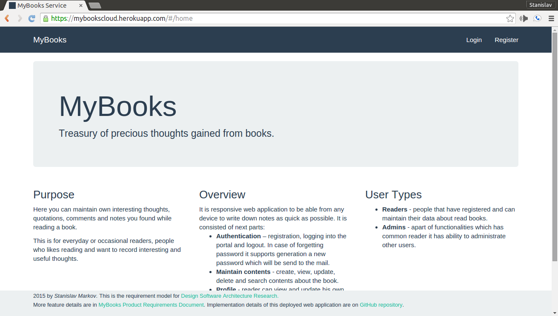The height and width of the screenshot is (316, 558).
Task: Open the Login nav link
Action: coord(474,40)
